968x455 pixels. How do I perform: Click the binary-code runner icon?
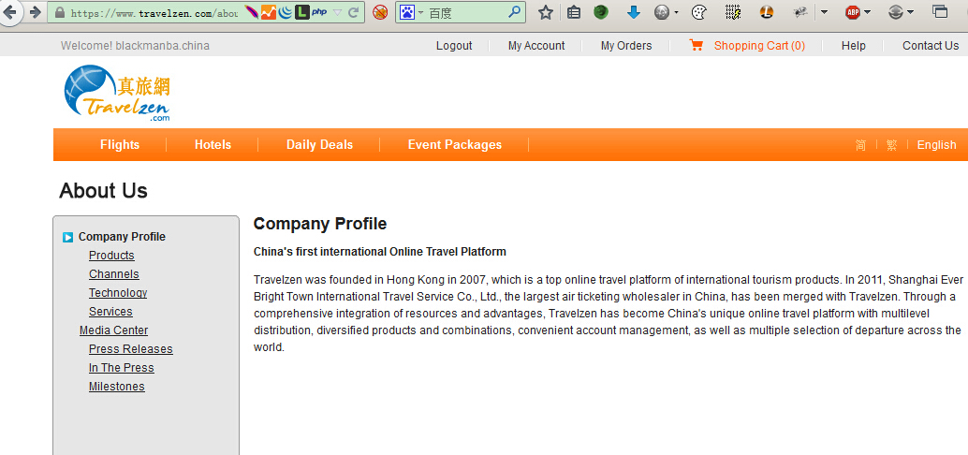point(733,12)
